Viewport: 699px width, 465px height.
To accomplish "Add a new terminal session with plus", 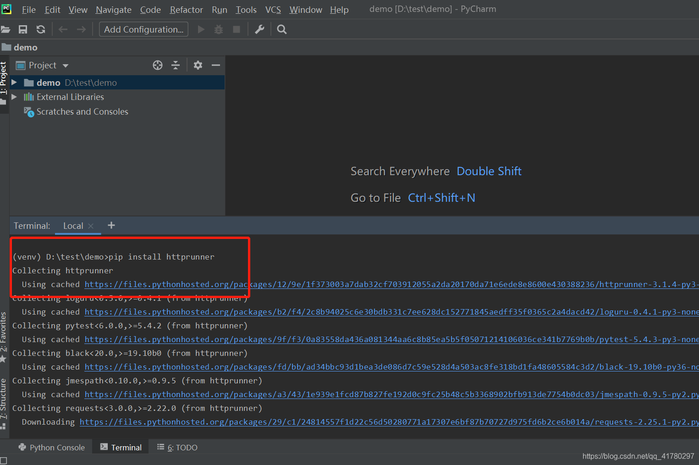I will (111, 225).
